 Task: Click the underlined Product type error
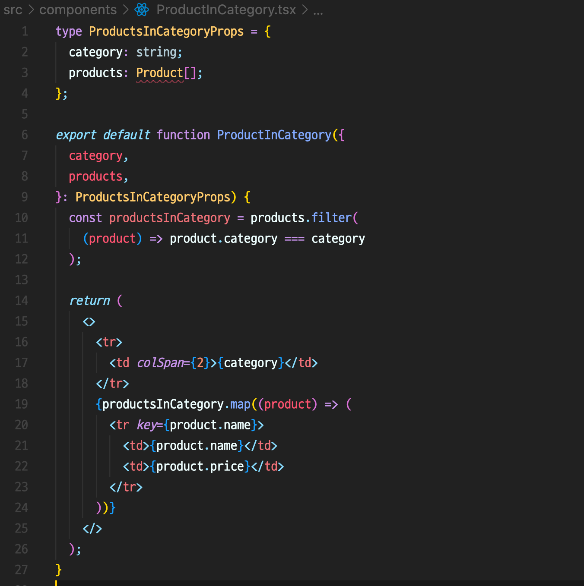(160, 73)
